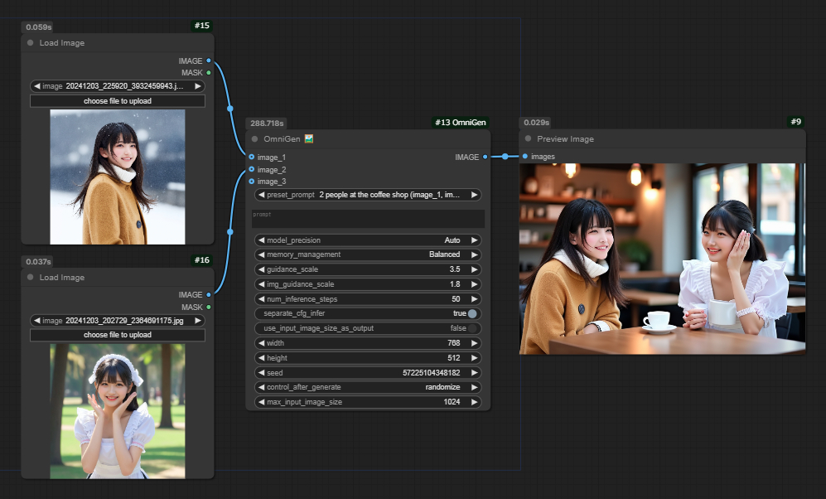This screenshot has width=826, height=499.
Task: Click choose file to upload in node #15
Action: (118, 101)
